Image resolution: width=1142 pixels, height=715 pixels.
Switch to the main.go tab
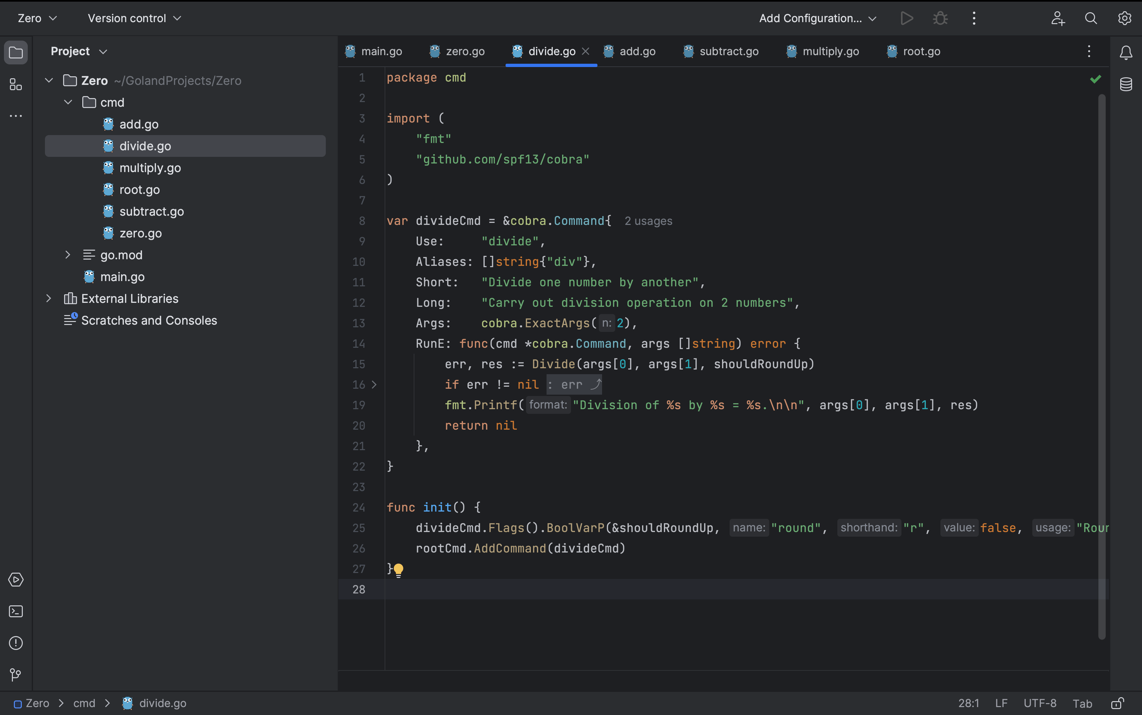click(x=373, y=51)
